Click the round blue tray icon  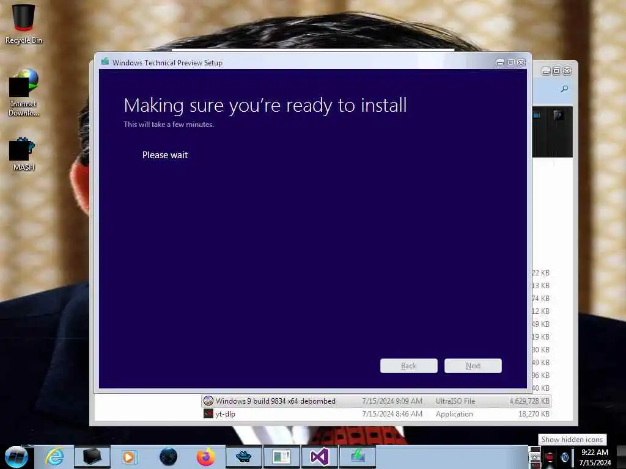point(564,457)
